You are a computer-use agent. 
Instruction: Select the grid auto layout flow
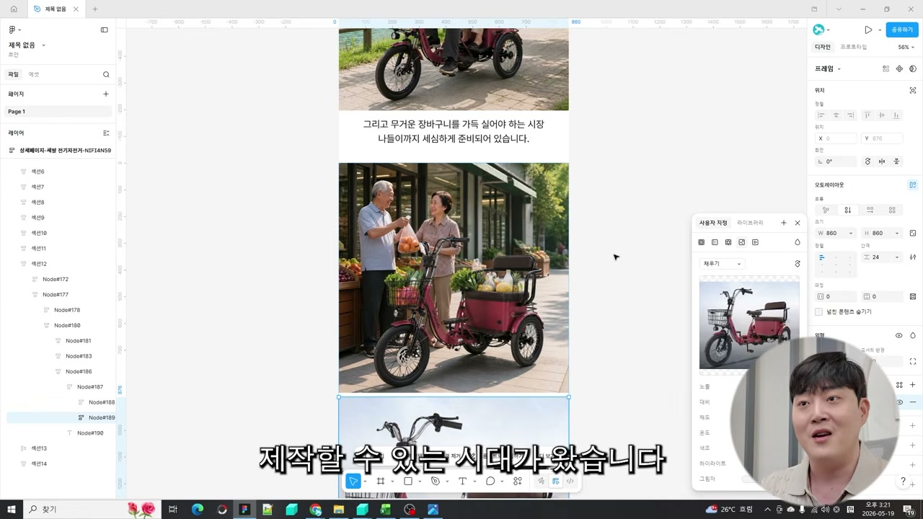click(x=892, y=210)
